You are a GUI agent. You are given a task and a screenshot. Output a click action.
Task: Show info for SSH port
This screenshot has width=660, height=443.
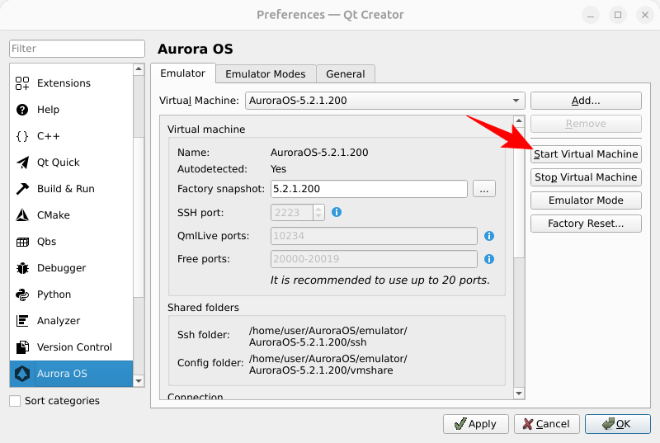337,212
